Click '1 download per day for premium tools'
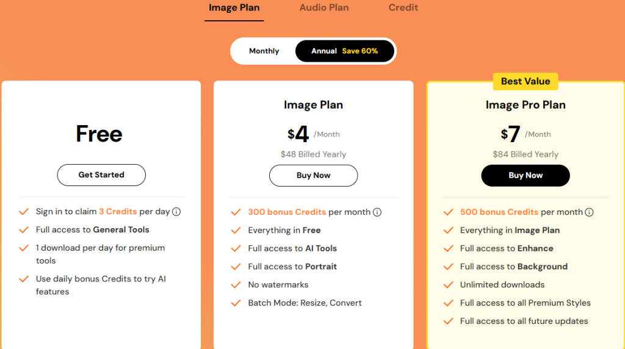The width and height of the screenshot is (625, 349). point(101,254)
